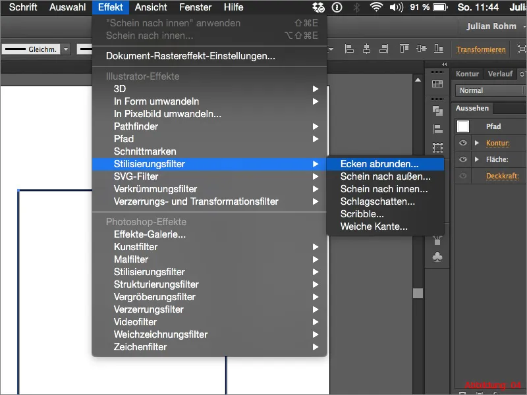
Task: Open the Pathfinder panel icon in dock
Action: coord(437,111)
